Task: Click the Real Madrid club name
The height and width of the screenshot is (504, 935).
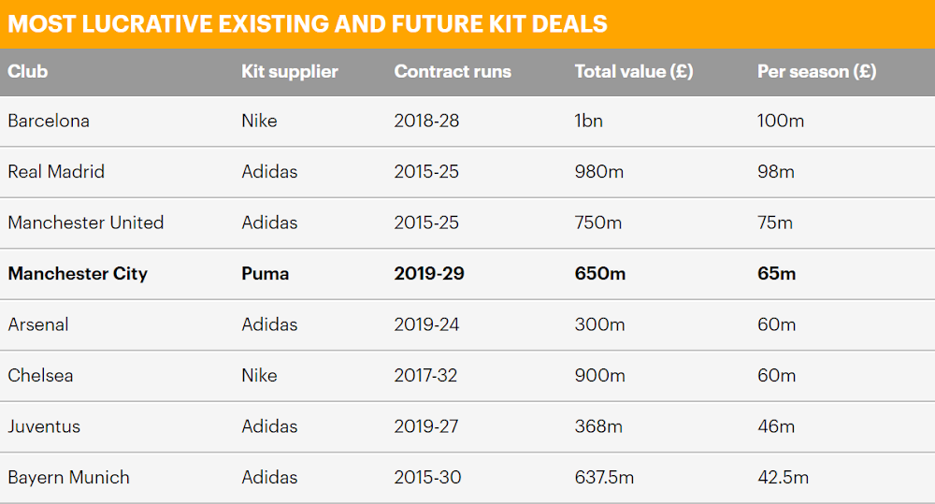Action: tap(56, 172)
